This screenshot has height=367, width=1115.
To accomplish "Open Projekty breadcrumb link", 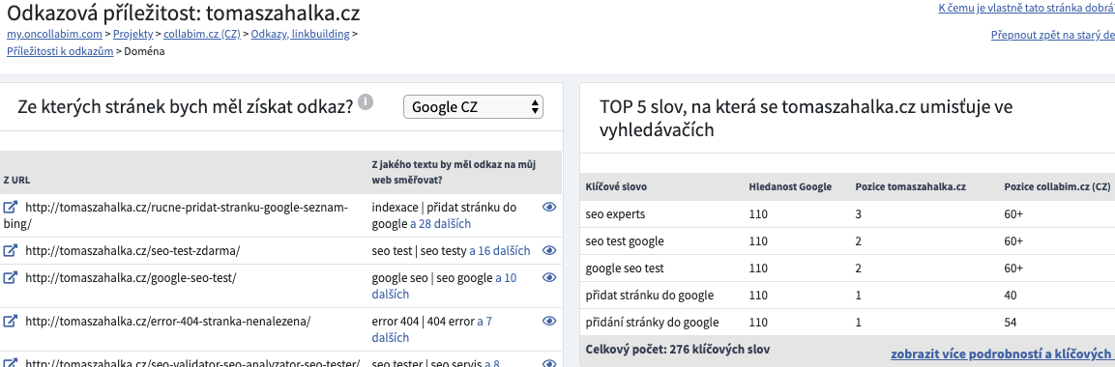I will coord(133,34).
